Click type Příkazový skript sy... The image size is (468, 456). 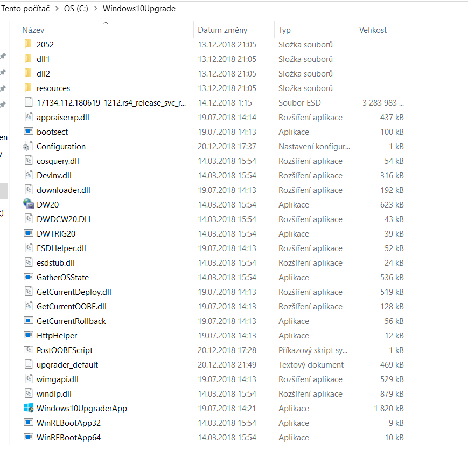(313, 350)
